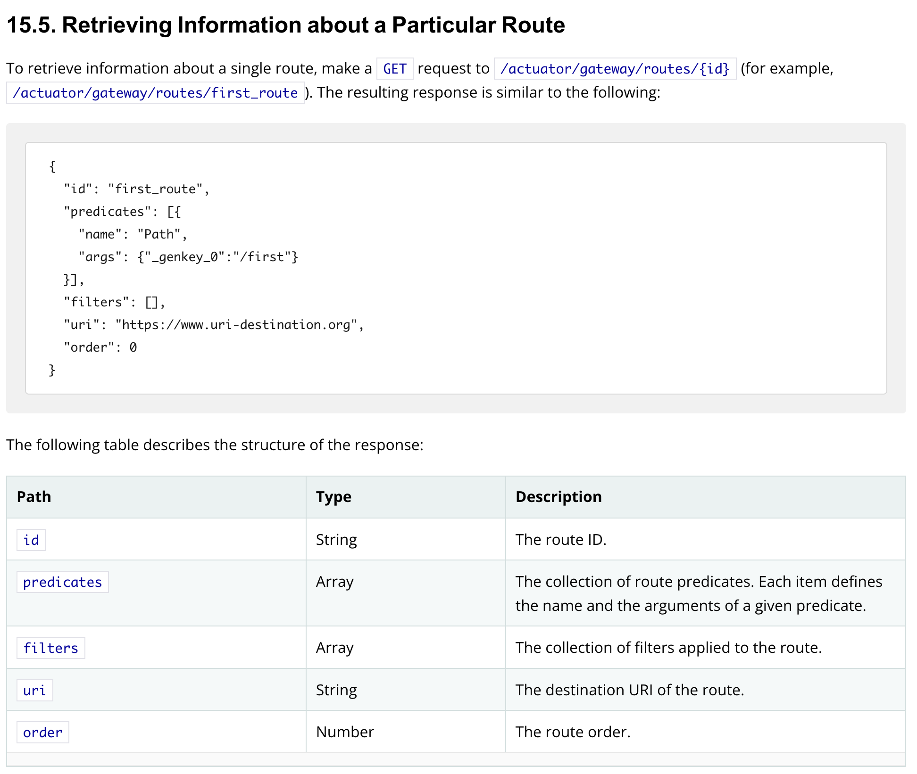Click the 'id' code cell in table
This screenshot has width=917, height=774.
(31, 540)
